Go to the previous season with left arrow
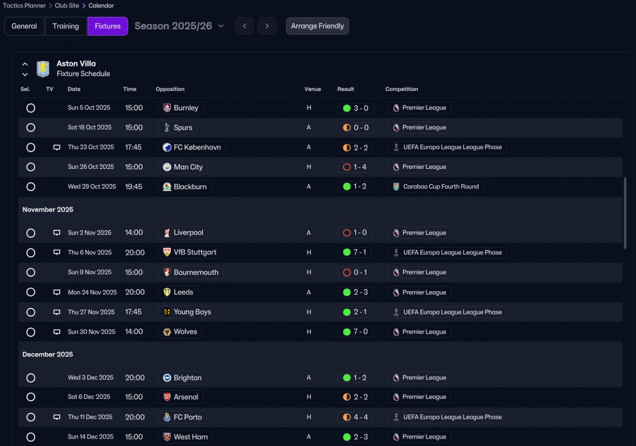This screenshot has width=636, height=446. (x=244, y=26)
